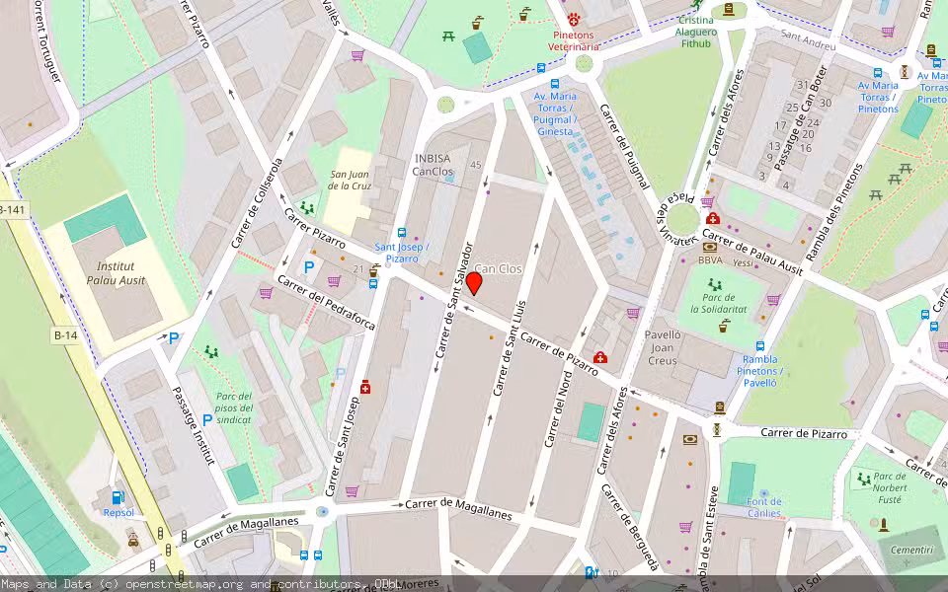Click the bus stop icon above Av Maria Torras / Pinetons
This screenshot has height=592, width=948.
click(x=877, y=73)
